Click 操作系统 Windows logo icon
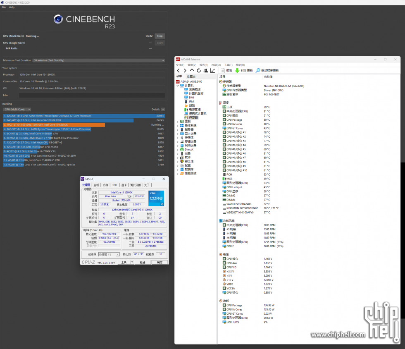Viewport: 405px width, 349px height. point(182,125)
